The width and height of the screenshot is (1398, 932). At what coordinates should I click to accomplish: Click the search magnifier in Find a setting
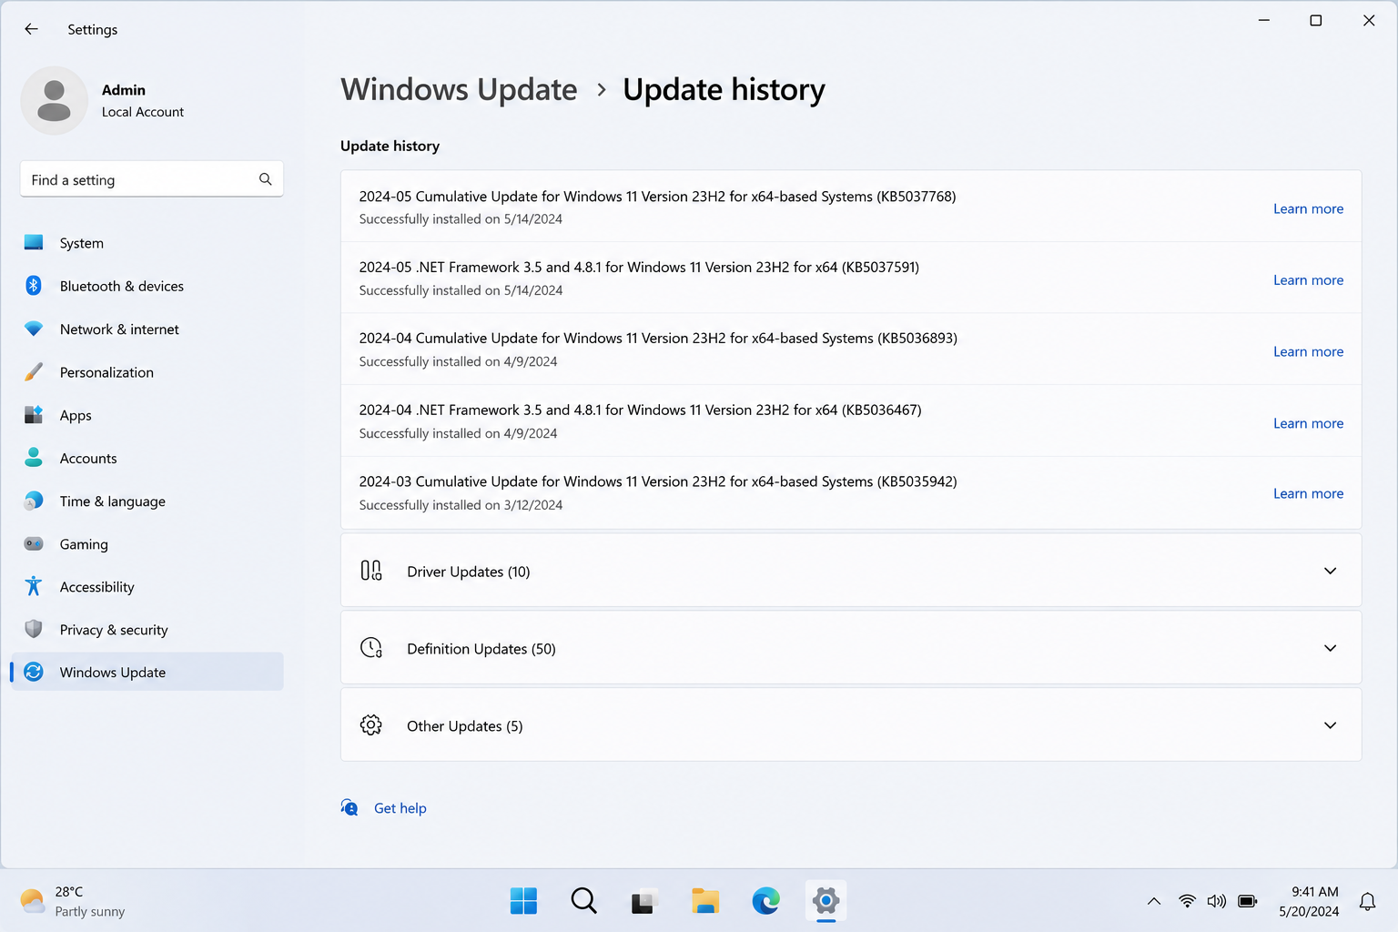[x=265, y=179]
